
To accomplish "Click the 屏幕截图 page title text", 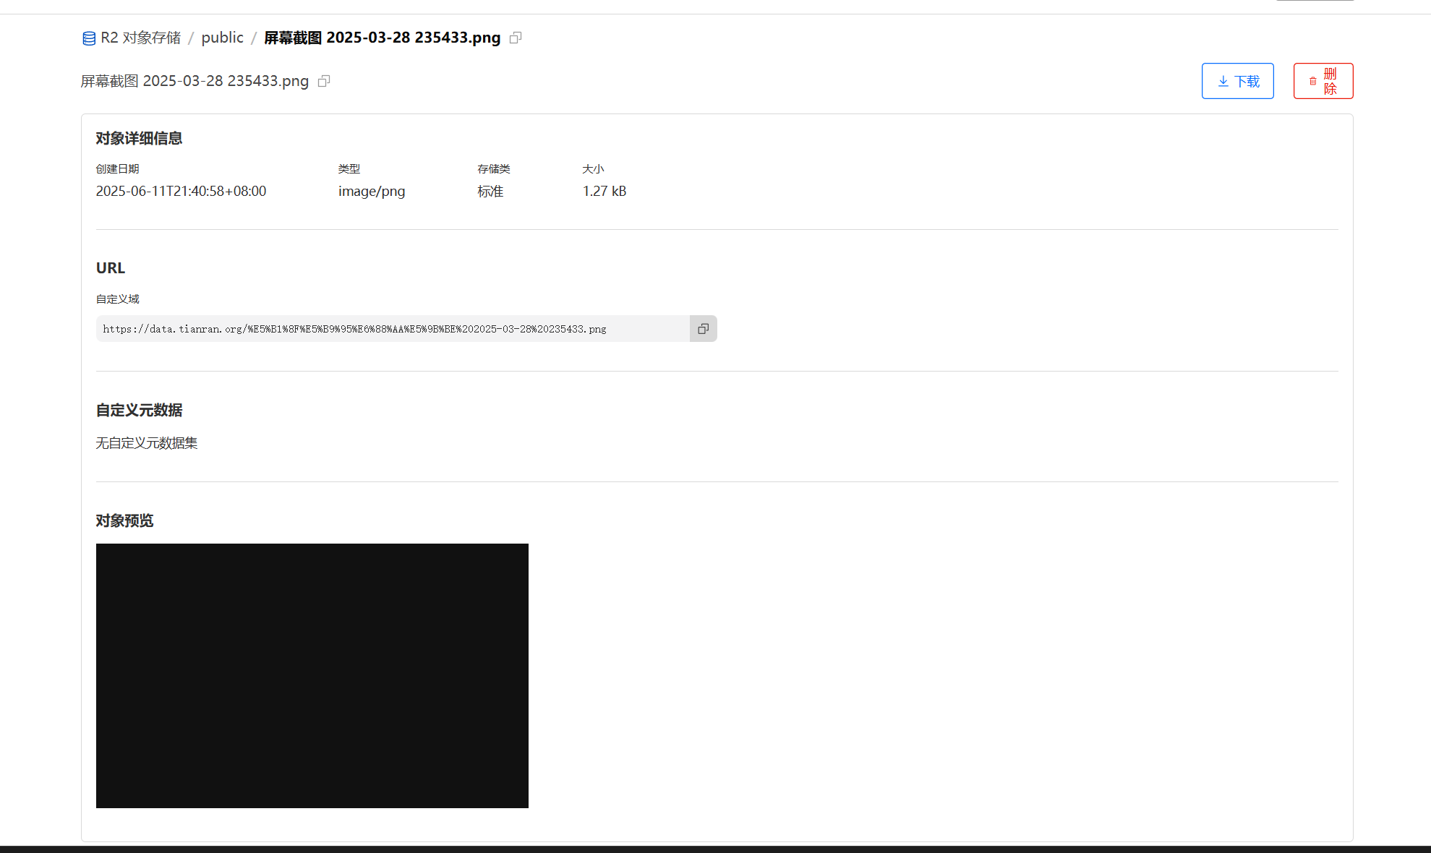I will 194,81.
